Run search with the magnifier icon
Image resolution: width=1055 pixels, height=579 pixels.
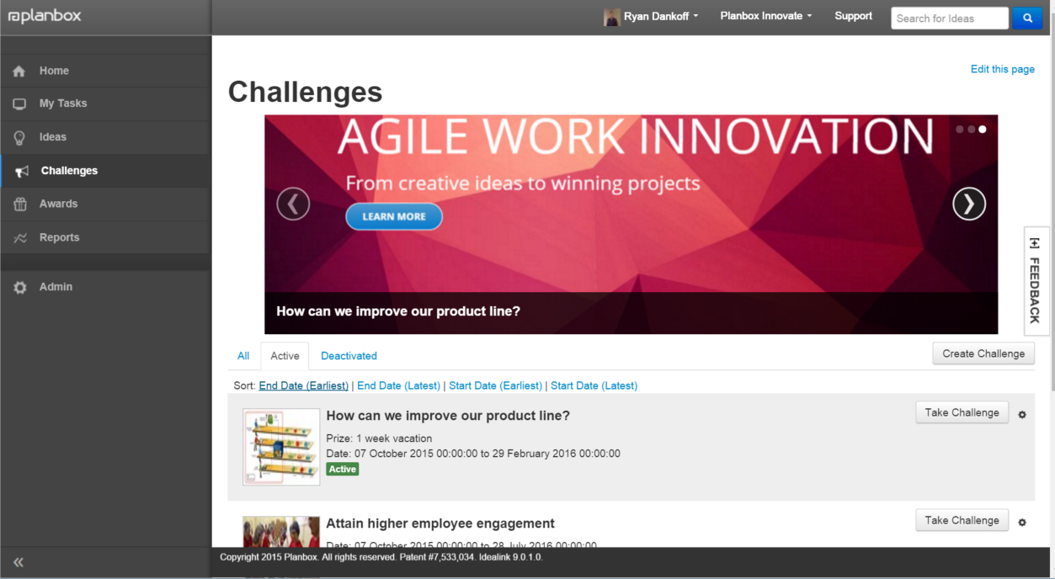pyautogui.click(x=1026, y=18)
